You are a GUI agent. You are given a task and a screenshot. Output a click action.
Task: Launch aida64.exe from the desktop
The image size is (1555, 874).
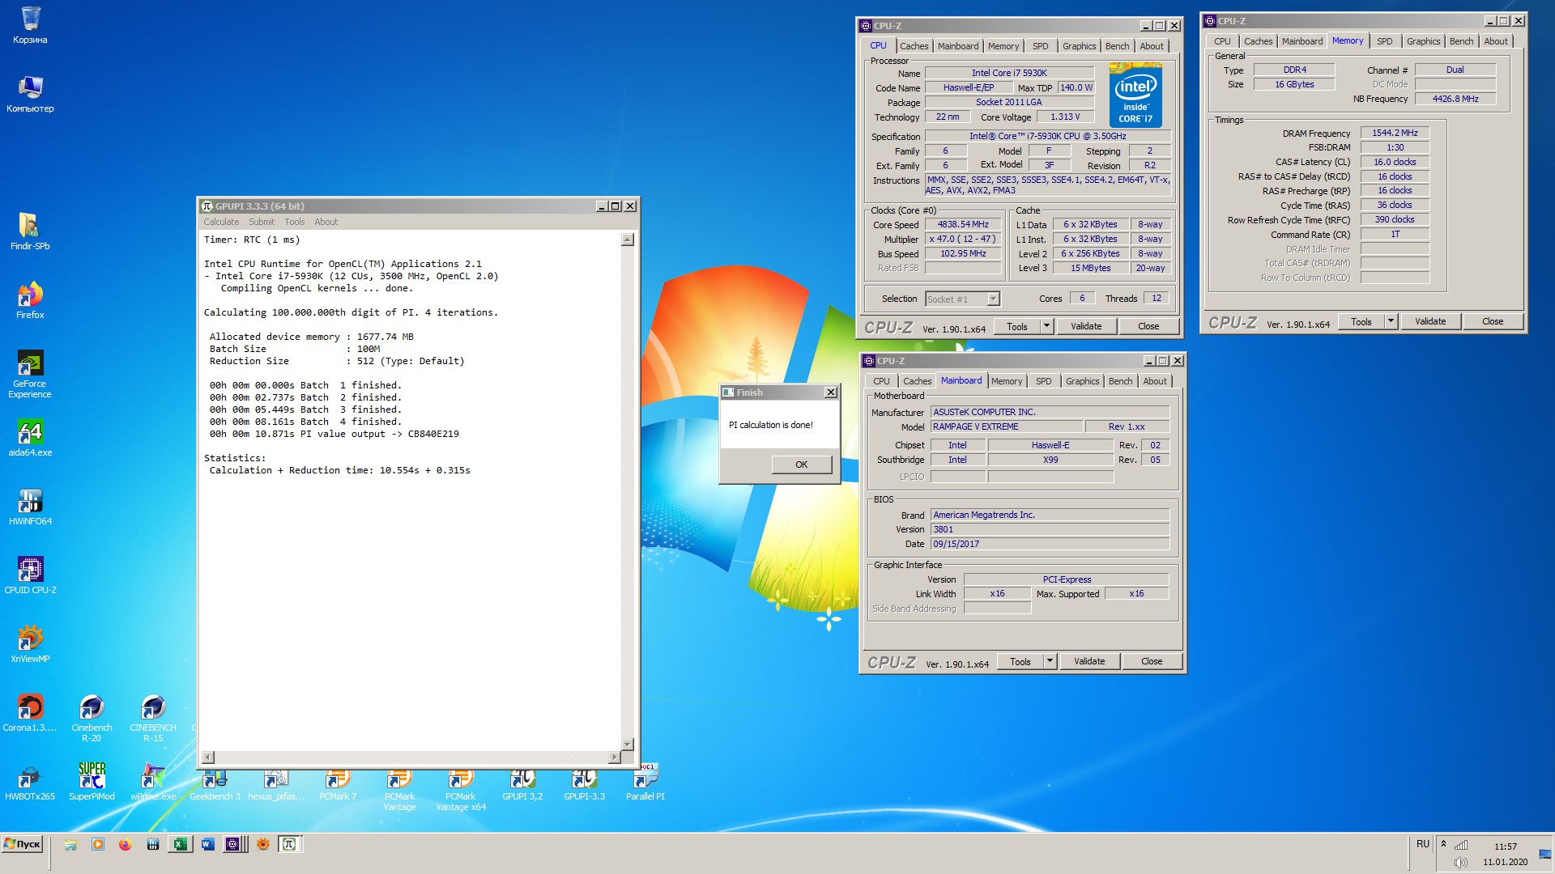(x=30, y=438)
